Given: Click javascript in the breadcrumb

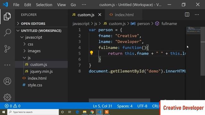Looking at the screenshot, I should pyautogui.click(x=81, y=24).
